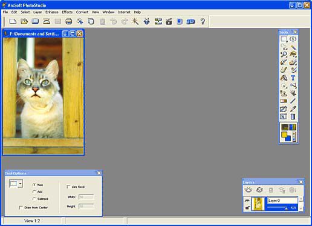312x226 pixels.
Task: Select the Eyedropper tool in Tools palette
Action: [x=293, y=109]
